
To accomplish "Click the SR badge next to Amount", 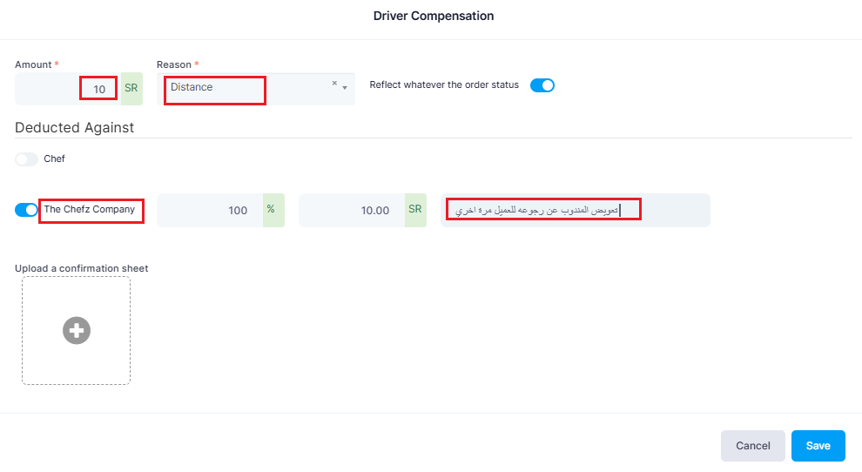I will pyautogui.click(x=131, y=89).
